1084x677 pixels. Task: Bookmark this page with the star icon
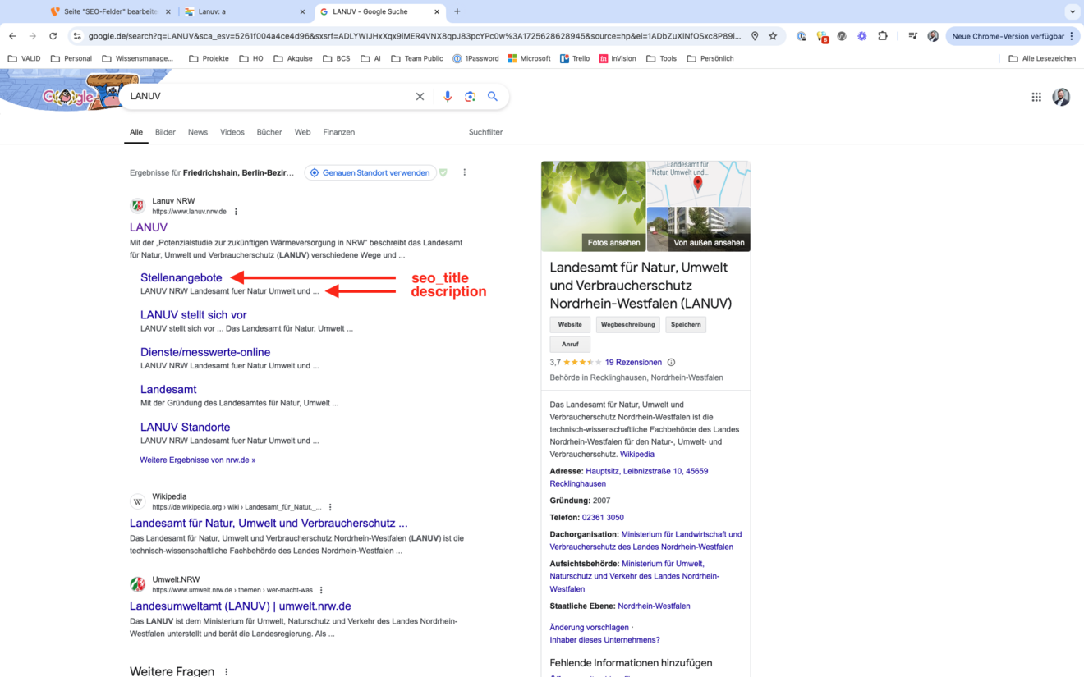(x=773, y=36)
